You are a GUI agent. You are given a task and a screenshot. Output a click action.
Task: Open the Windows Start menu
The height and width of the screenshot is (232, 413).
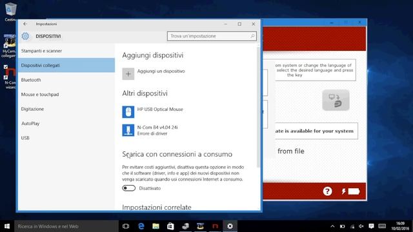[7, 226]
